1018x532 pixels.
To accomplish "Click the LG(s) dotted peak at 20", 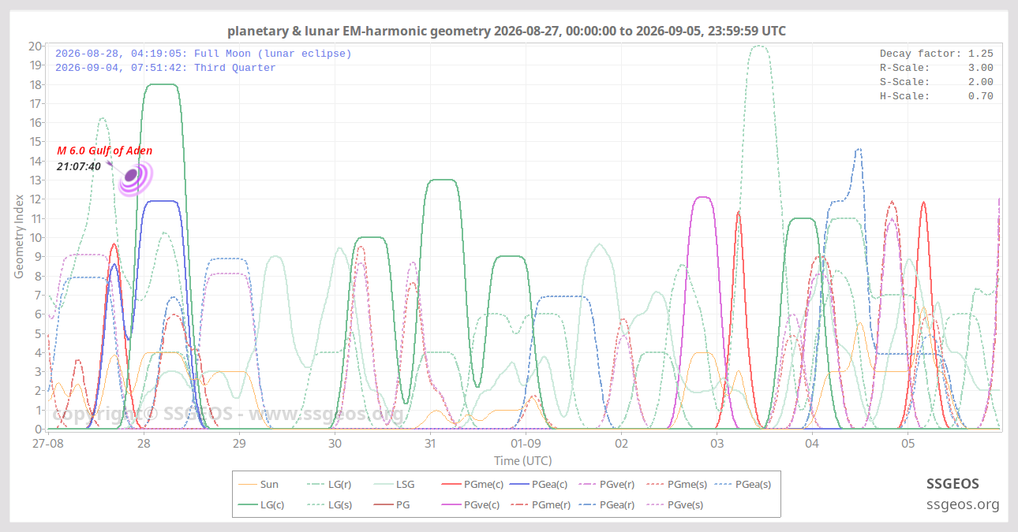I will [758, 46].
